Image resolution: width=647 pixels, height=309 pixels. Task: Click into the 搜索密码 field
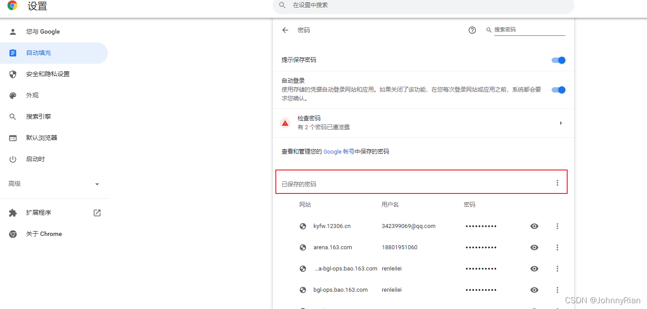(529, 30)
